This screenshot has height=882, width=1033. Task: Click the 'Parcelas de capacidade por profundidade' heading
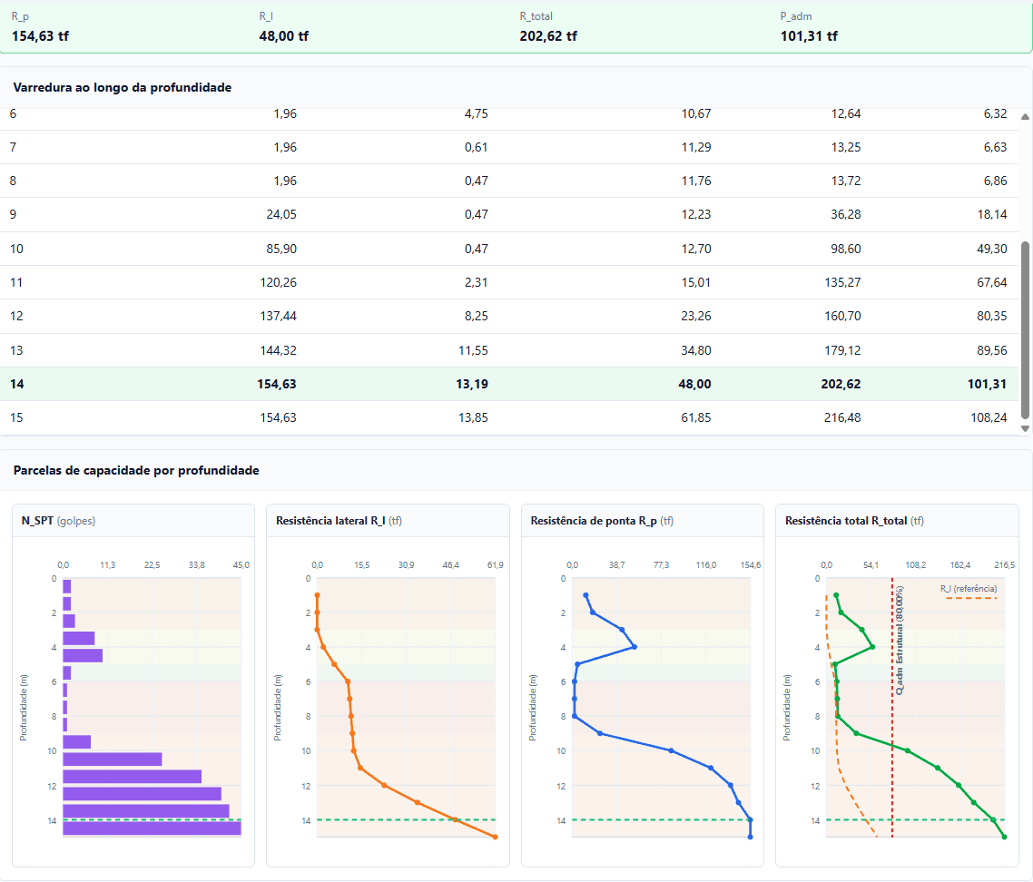[x=136, y=470]
